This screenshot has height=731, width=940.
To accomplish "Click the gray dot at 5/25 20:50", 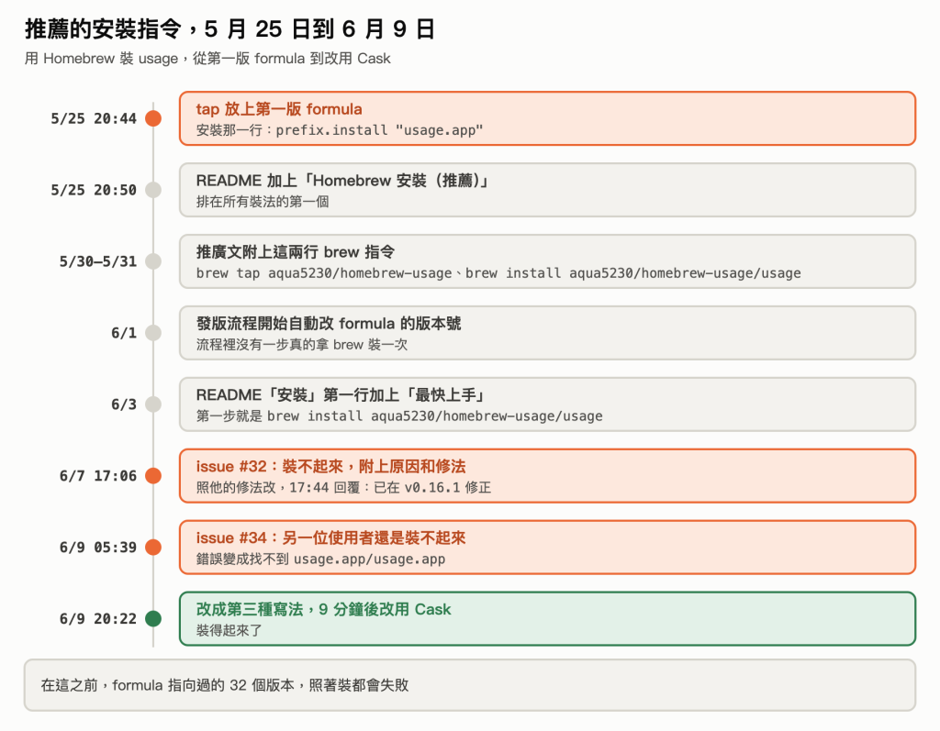I will [153, 190].
